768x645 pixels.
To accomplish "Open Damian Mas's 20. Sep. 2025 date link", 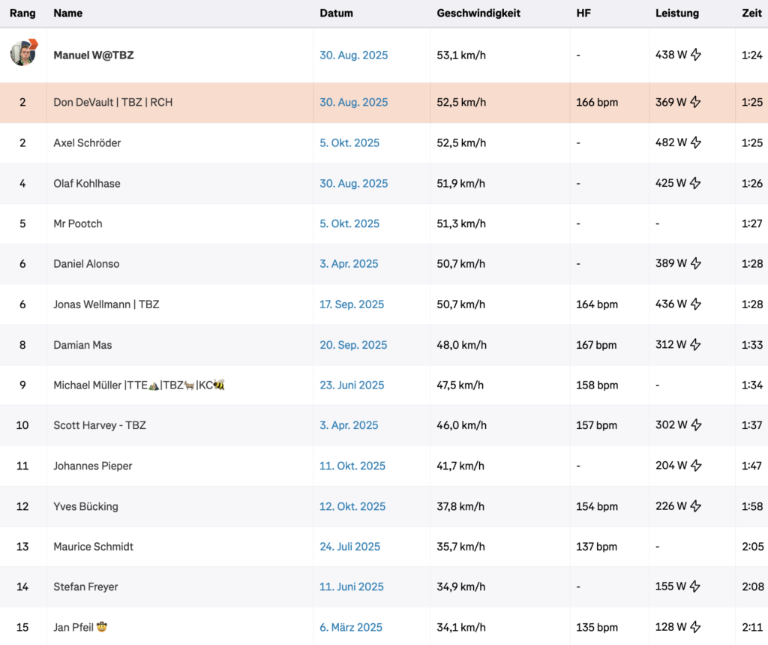I will [353, 345].
